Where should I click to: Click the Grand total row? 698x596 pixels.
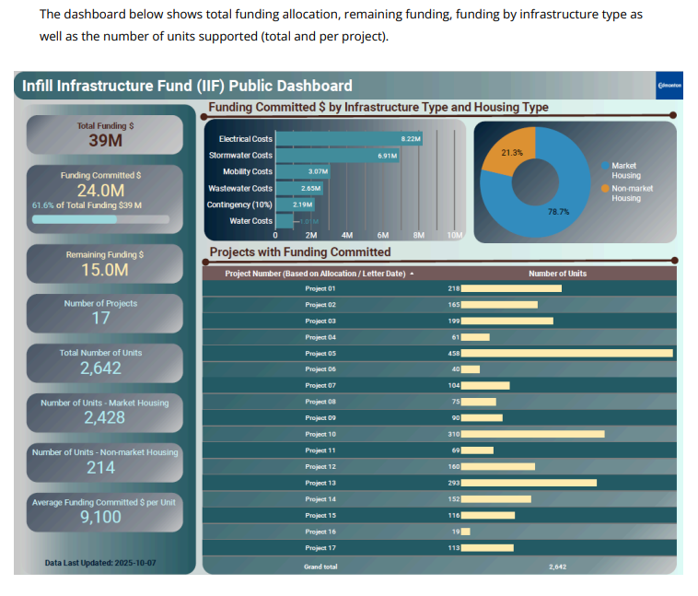(x=438, y=567)
